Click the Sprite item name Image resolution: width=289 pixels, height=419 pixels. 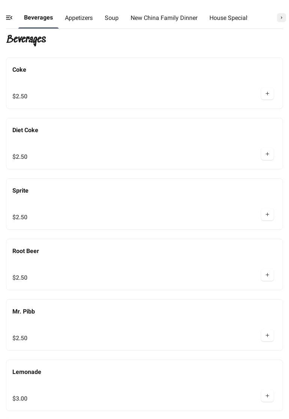coord(21,191)
